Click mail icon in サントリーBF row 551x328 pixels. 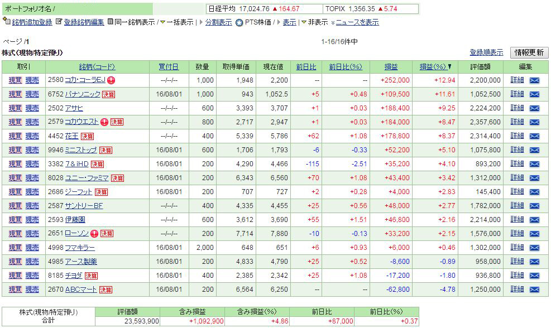pyautogui.click(x=534, y=206)
